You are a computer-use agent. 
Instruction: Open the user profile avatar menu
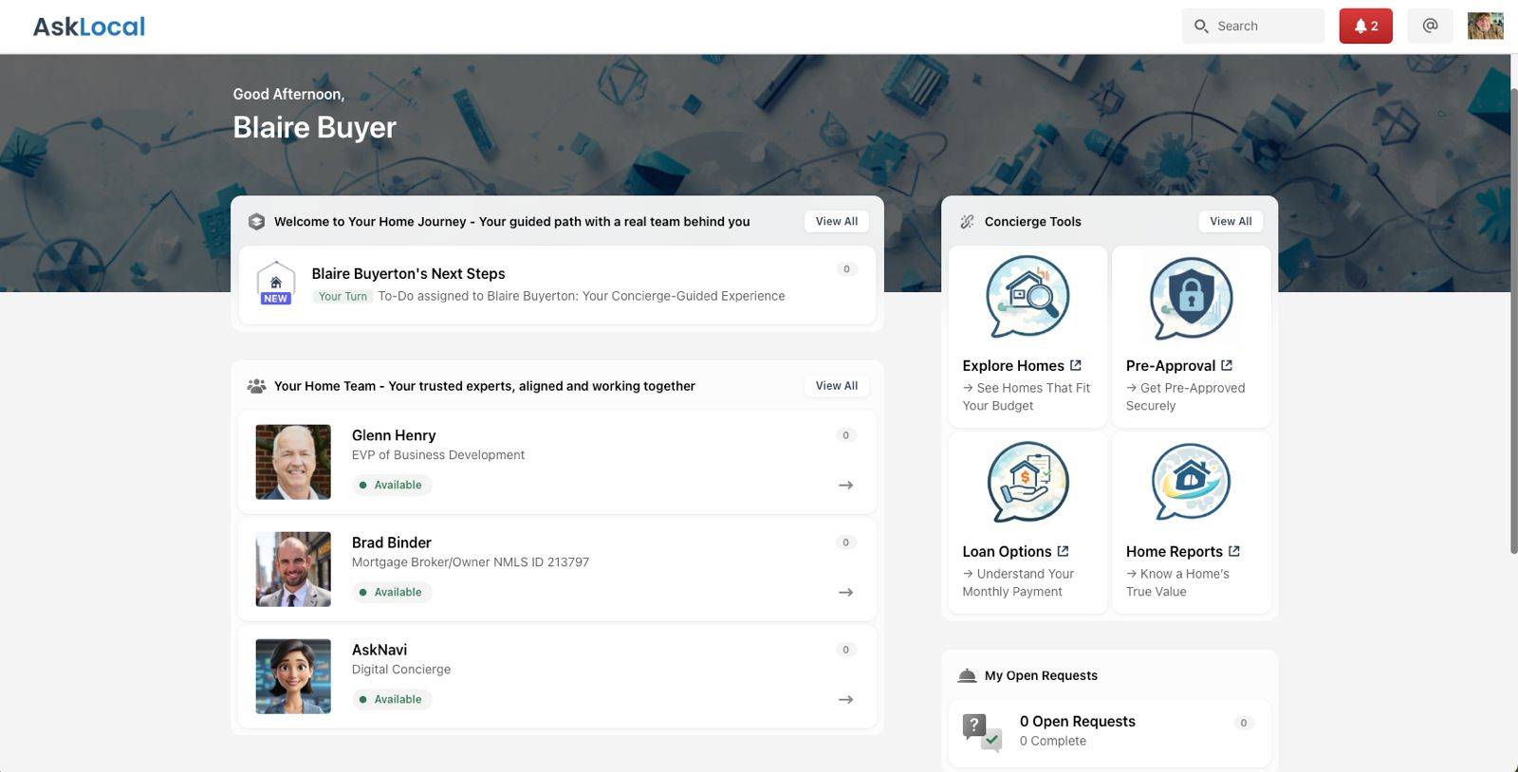click(1485, 27)
